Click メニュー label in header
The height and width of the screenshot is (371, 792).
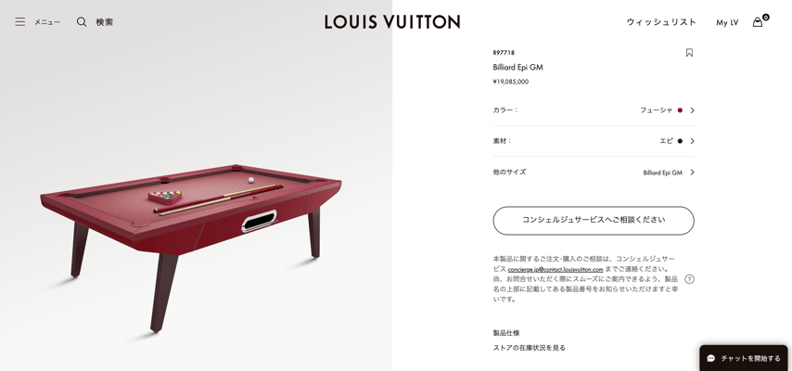47,21
